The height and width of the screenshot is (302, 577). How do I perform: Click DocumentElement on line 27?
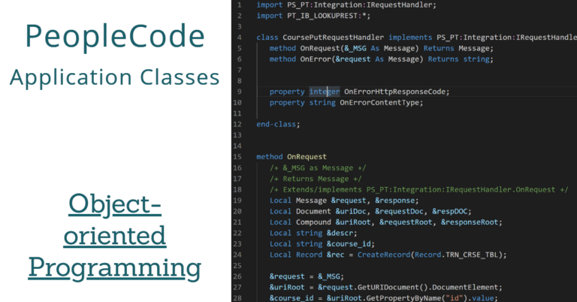[465, 288]
